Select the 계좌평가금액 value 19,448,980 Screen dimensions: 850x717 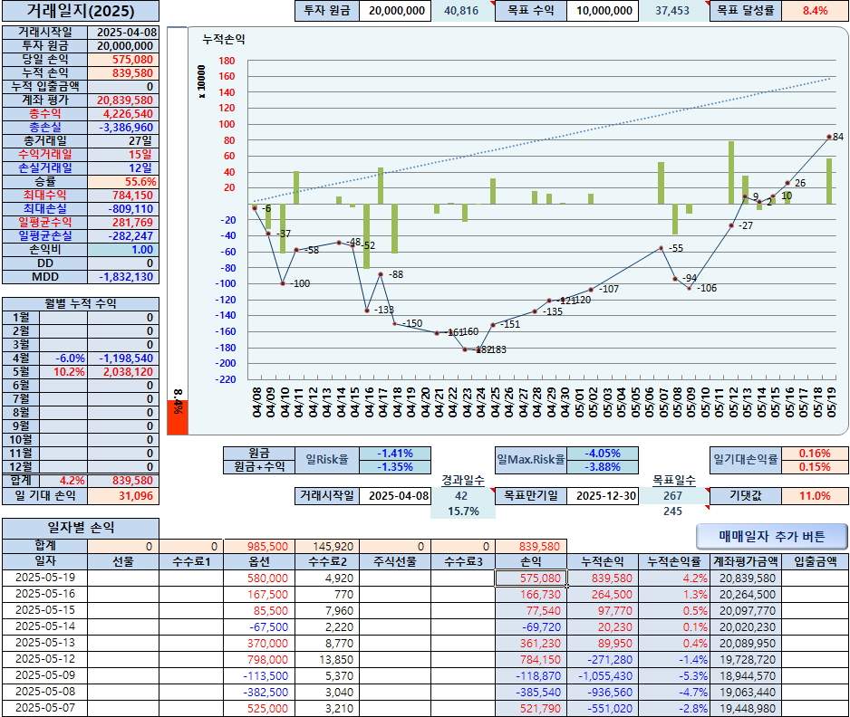click(x=746, y=708)
